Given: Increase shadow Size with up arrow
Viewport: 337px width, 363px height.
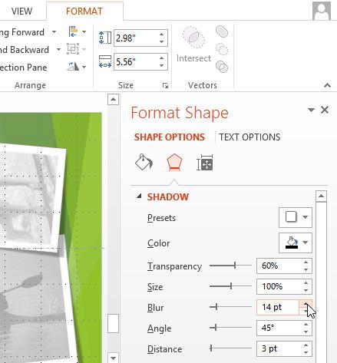Looking at the screenshot, I should click(306, 283).
